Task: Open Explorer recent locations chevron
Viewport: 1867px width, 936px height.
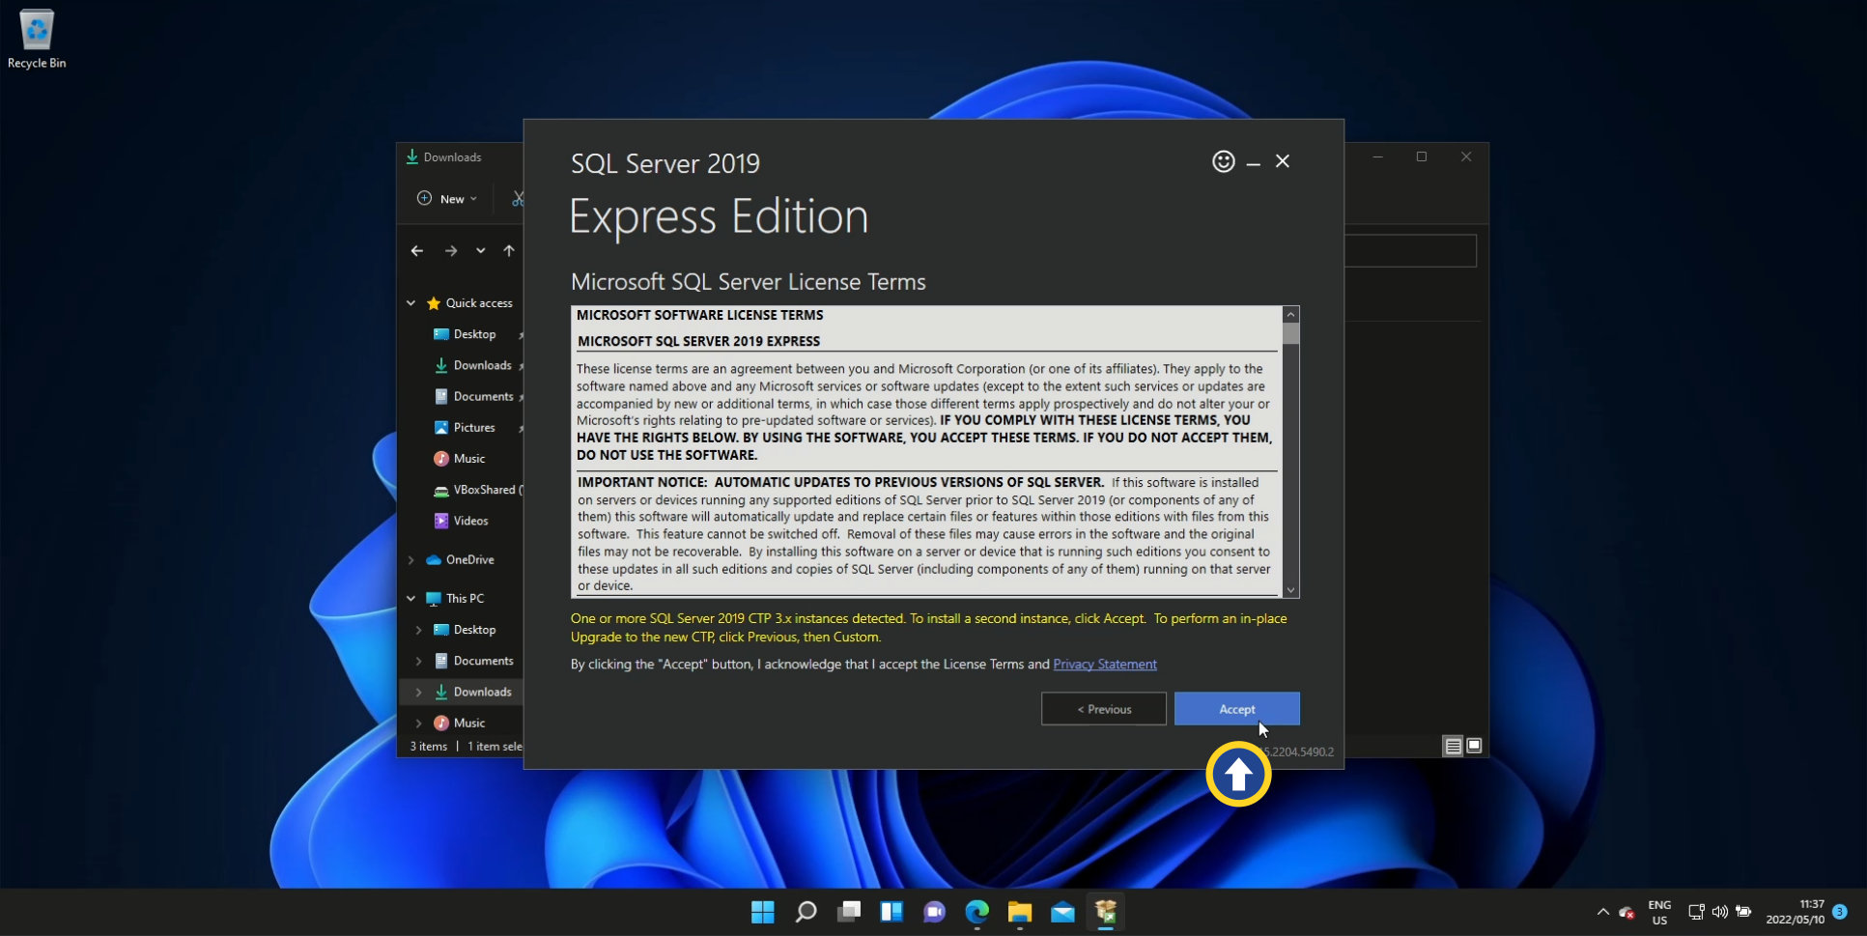Action: 480,250
